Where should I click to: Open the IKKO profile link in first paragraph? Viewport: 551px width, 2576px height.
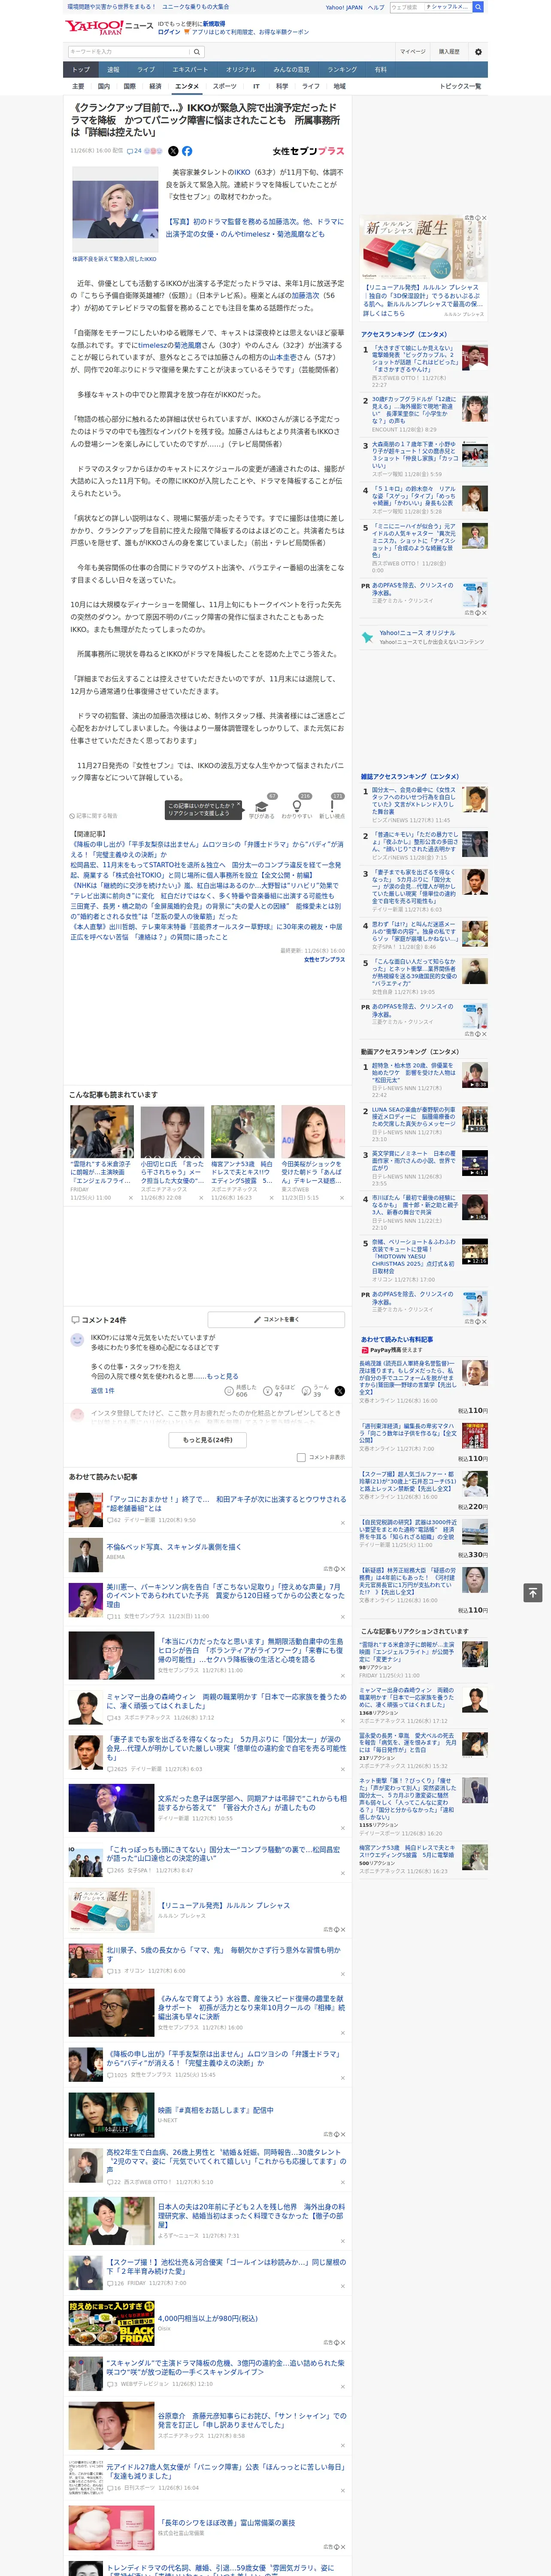pyautogui.click(x=243, y=173)
